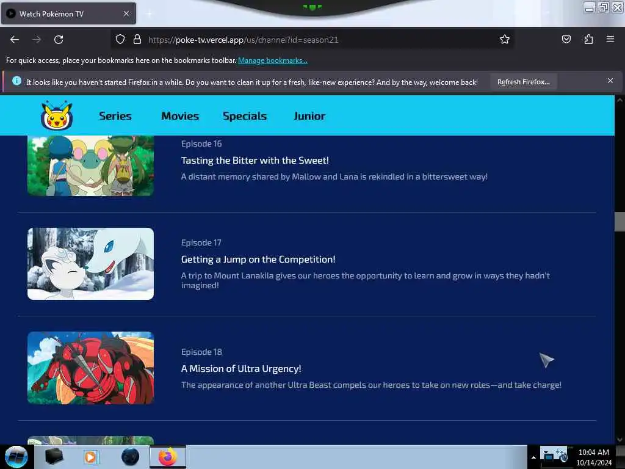Click the forward navigation arrow
The height and width of the screenshot is (469, 625).
click(37, 40)
